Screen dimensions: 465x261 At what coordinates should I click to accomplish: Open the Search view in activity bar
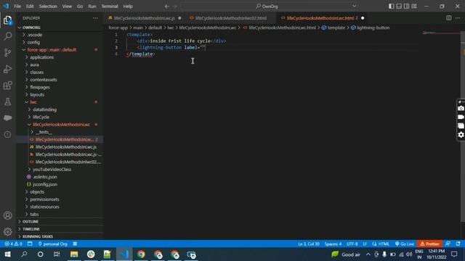tap(8, 36)
